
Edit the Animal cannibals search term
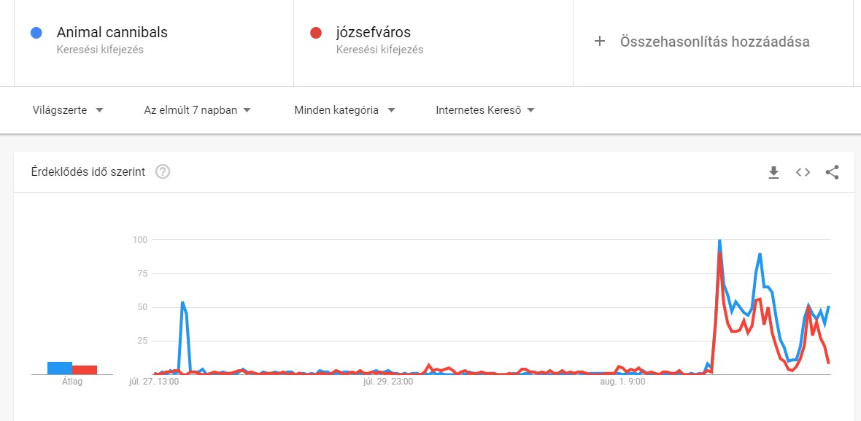pyautogui.click(x=112, y=33)
